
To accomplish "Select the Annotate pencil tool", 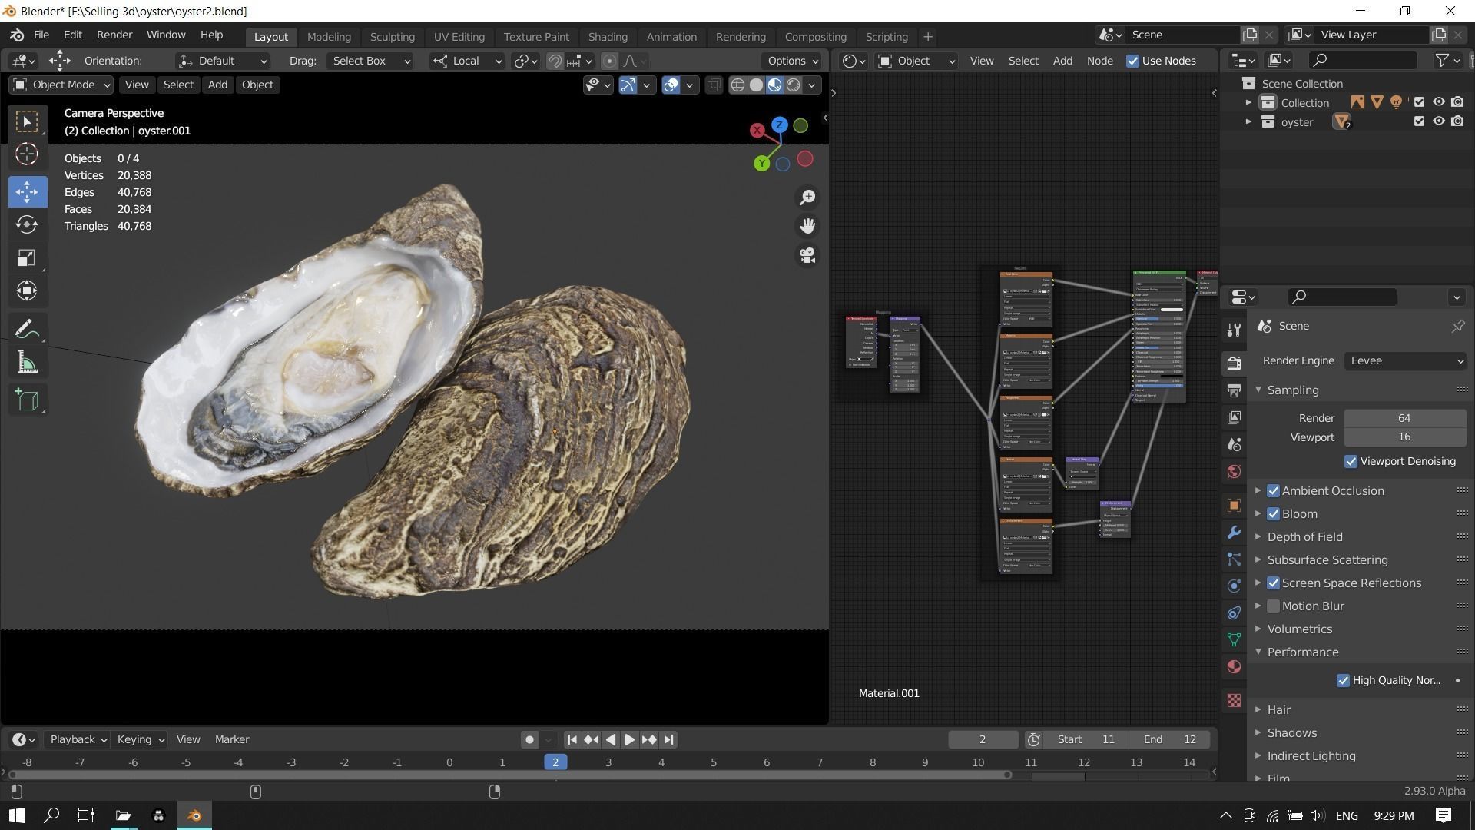I will coord(27,329).
